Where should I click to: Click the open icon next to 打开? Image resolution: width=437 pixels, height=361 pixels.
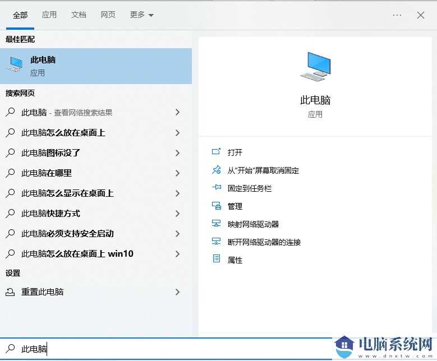click(x=217, y=151)
